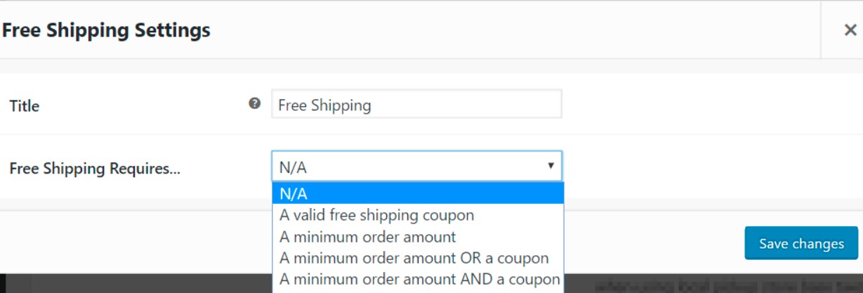Pick 'A minimum order amount OR a coupon'

(x=414, y=258)
